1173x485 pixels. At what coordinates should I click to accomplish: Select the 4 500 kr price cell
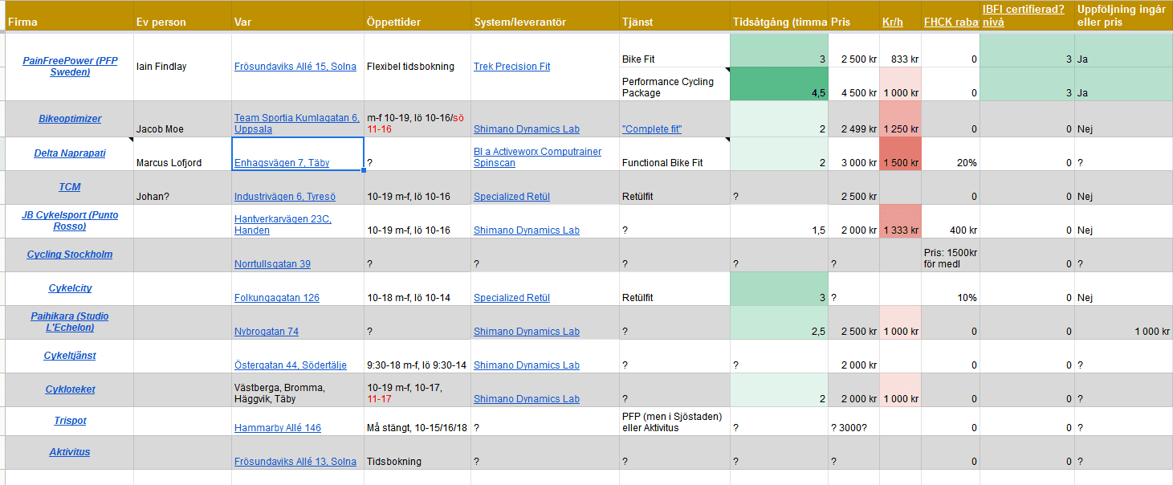(853, 84)
